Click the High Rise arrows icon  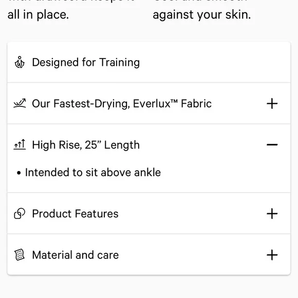pos(20,144)
